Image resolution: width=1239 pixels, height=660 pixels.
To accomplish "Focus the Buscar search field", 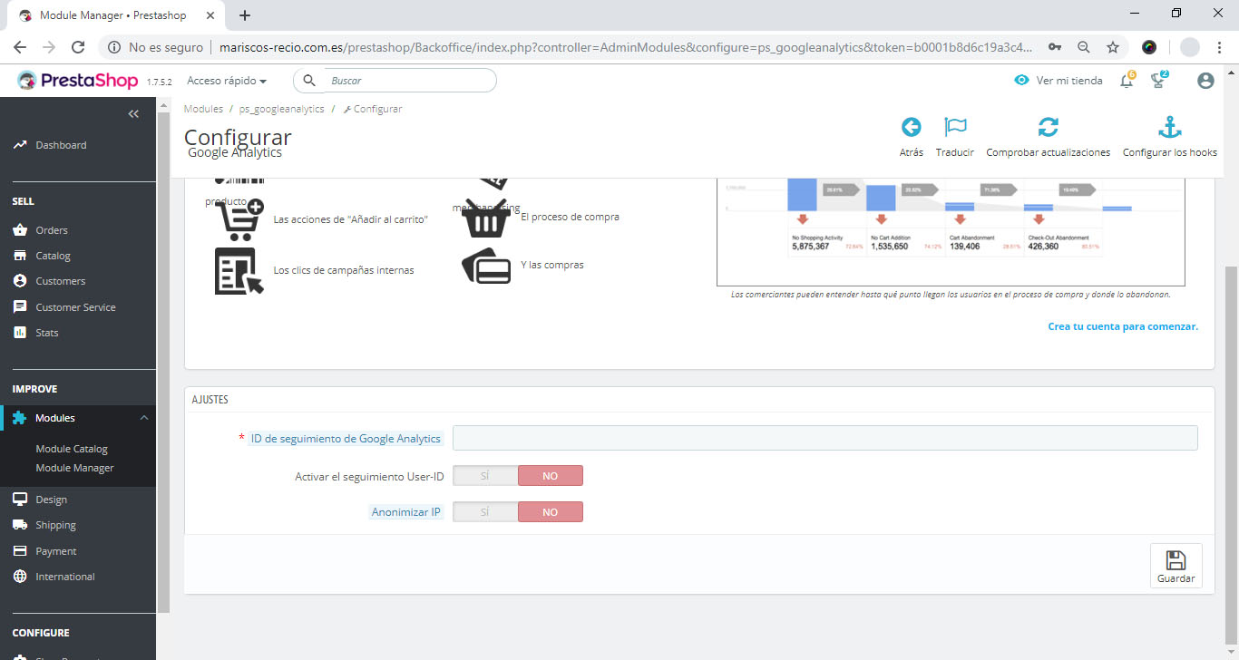I will point(408,81).
